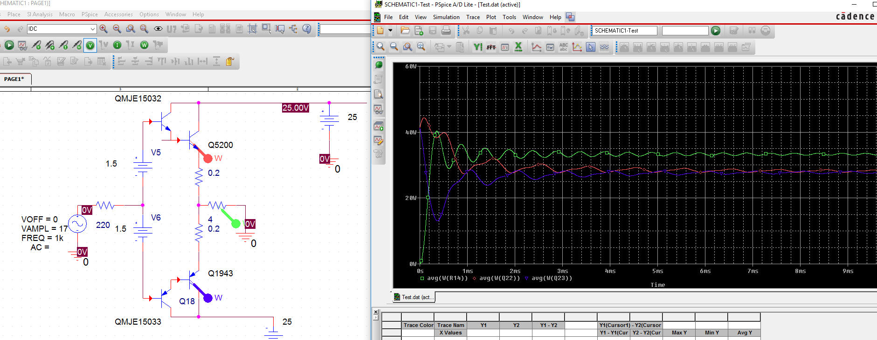Viewport: 877px width, 340px height.
Task: Click zoom in magnifier in Capture toolbar
Action: (x=104, y=29)
